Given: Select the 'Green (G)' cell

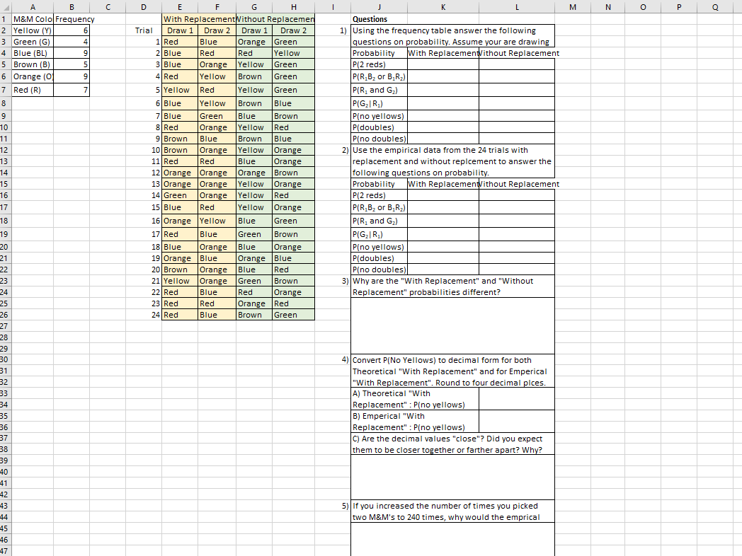Looking at the screenshot, I should click(33, 42).
